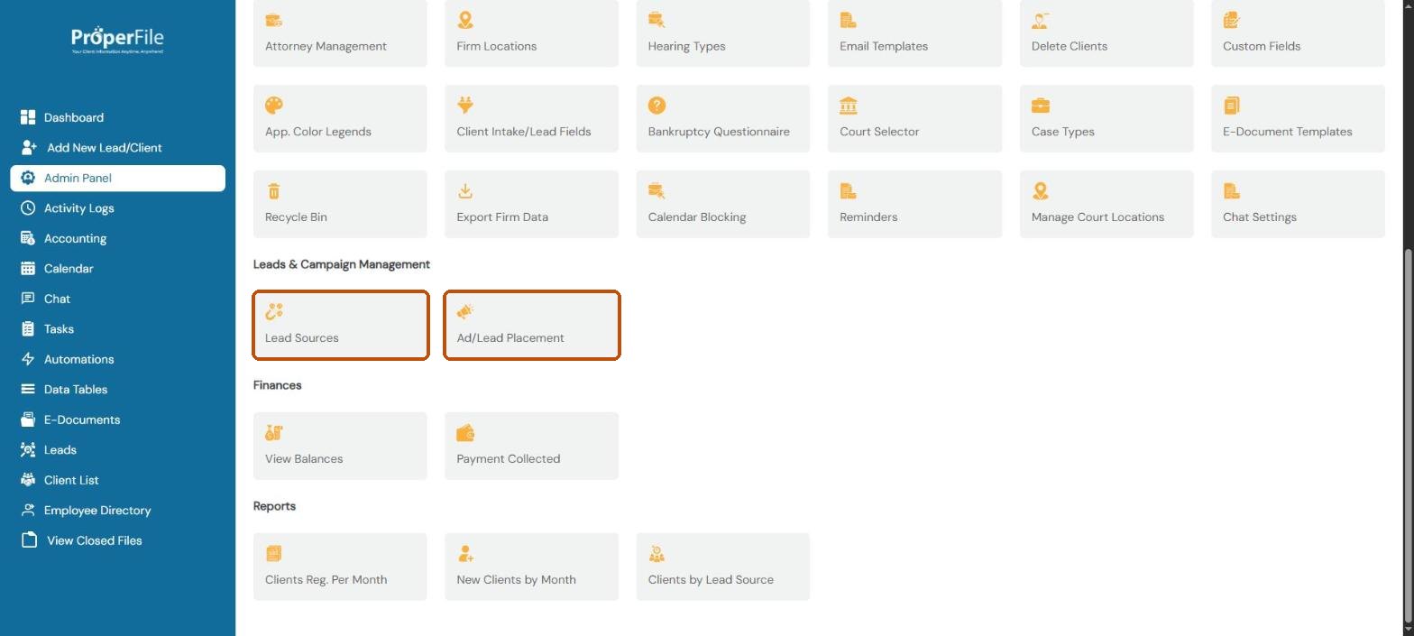This screenshot has height=636, width=1414.
Task: Click the Employee Directory person icon
Action: click(28, 510)
